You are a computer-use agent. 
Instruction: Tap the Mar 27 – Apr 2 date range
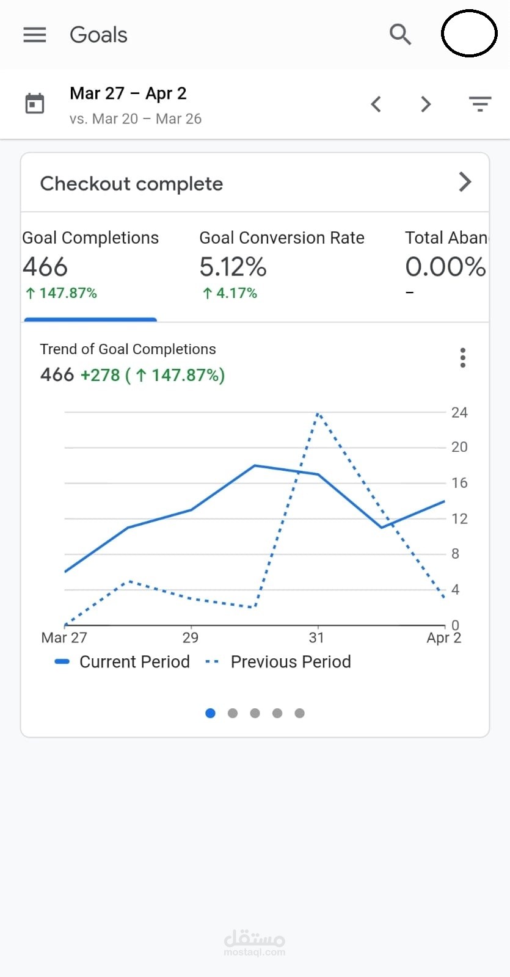click(128, 93)
